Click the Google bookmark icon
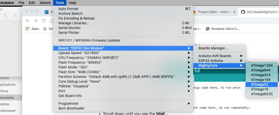 tap(45, 29)
